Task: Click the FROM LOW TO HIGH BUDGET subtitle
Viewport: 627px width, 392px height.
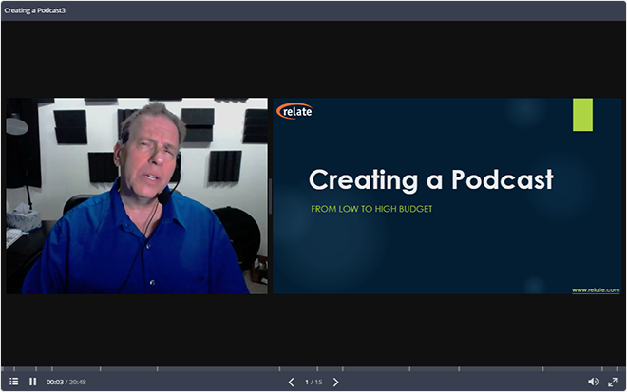Action: click(371, 209)
